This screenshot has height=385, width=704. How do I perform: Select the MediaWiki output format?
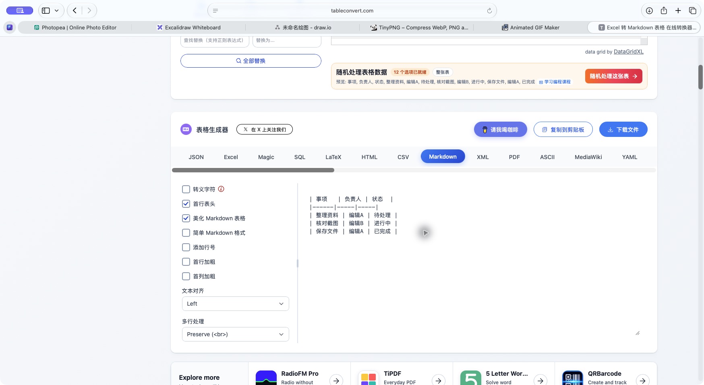point(588,157)
